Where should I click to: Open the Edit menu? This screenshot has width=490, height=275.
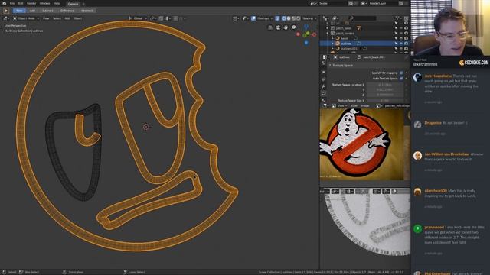click(x=21, y=3)
